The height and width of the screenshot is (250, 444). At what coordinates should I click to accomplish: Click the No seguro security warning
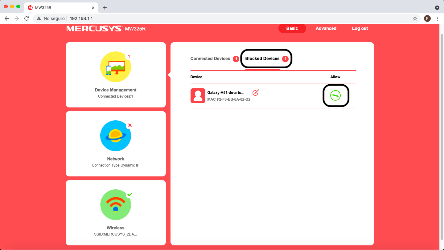(51, 18)
